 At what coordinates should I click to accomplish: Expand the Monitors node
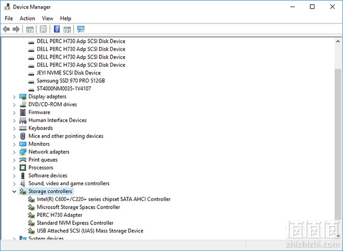point(14,144)
